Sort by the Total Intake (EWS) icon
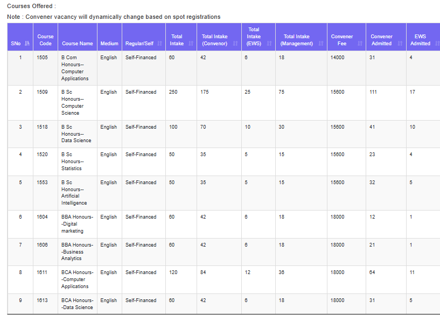This screenshot has height=315, width=440. pos(269,43)
